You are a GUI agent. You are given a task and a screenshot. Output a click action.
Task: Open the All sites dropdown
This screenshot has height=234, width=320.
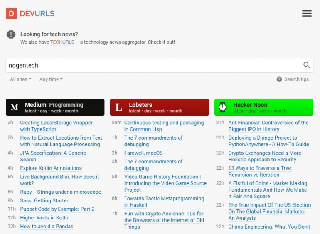click(x=21, y=79)
